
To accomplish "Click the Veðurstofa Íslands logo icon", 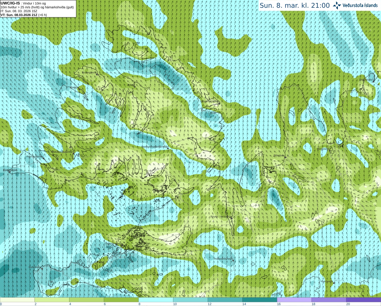I will [337, 5].
